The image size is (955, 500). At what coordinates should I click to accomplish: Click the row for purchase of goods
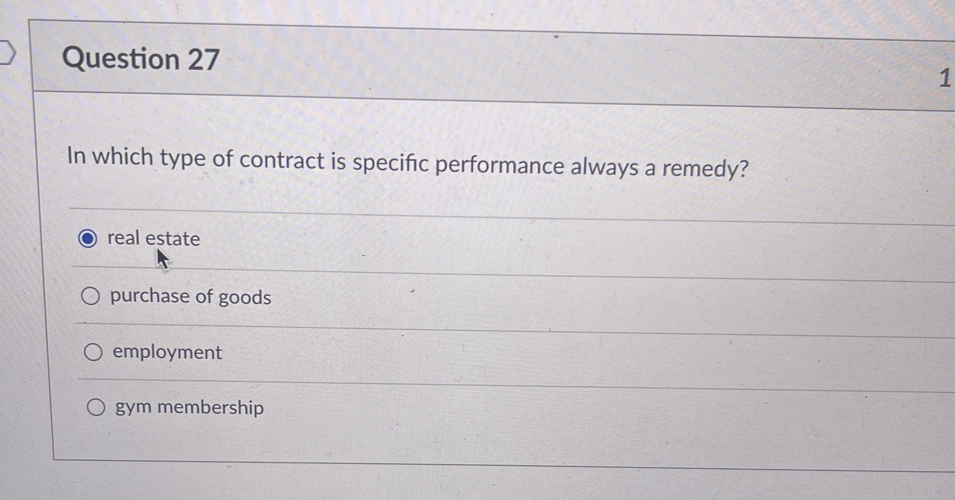coord(477,296)
